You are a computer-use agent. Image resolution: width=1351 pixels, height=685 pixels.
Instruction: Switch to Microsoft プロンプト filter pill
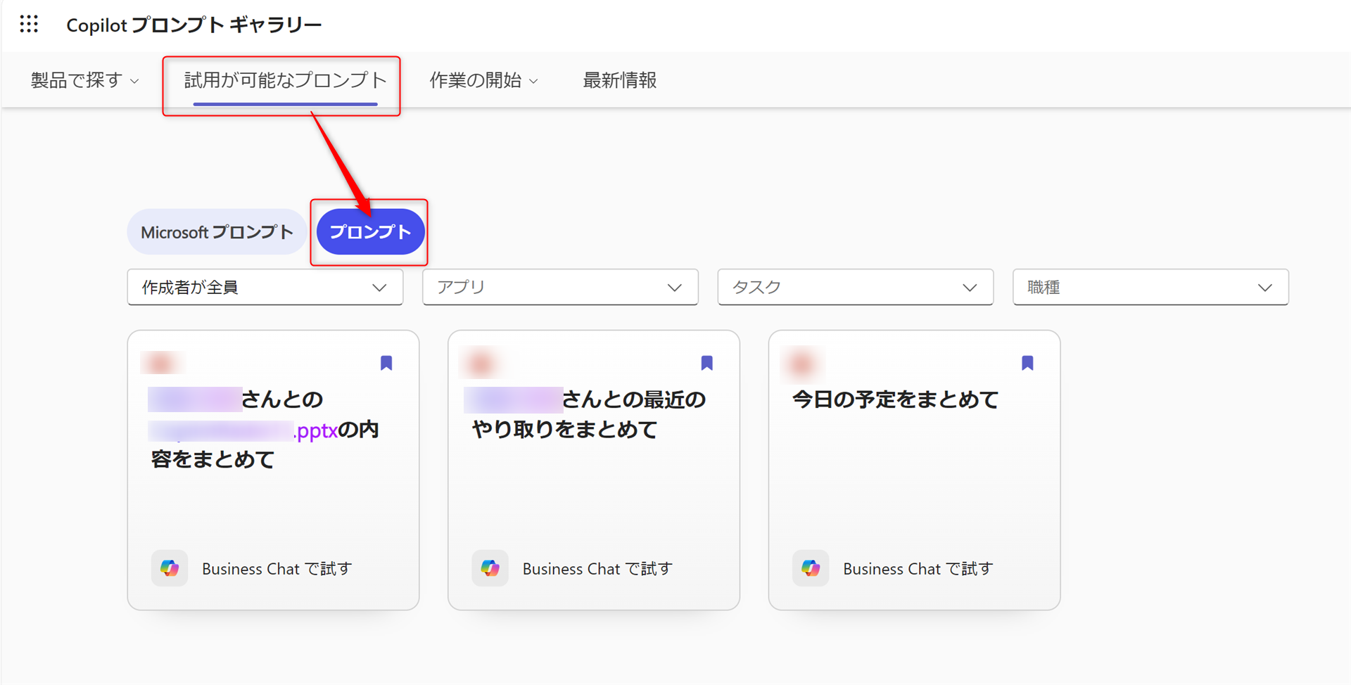pyautogui.click(x=217, y=232)
